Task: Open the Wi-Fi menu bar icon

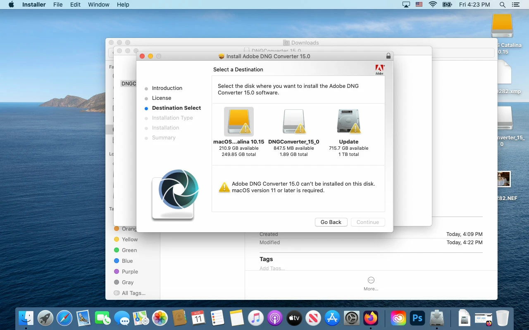Action: [433, 5]
